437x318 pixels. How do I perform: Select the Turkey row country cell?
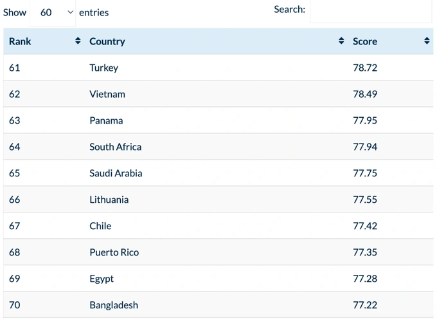(x=104, y=68)
